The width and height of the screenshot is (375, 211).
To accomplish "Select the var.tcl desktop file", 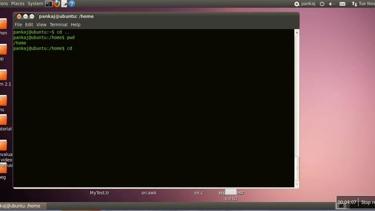I will [x=231, y=198].
